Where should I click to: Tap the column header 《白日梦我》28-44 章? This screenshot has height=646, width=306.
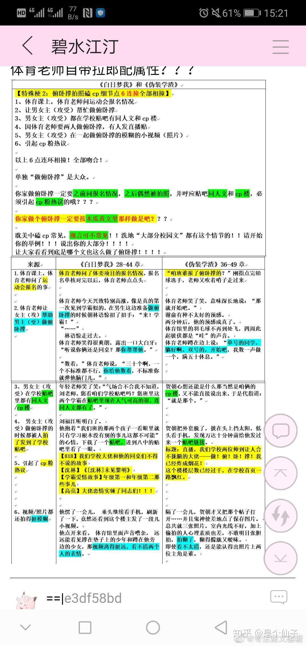click(109, 264)
